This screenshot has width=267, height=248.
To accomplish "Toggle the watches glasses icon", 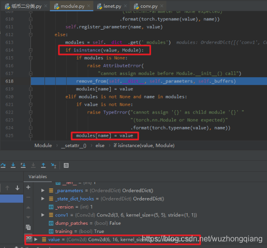I will [x=29, y=238].
